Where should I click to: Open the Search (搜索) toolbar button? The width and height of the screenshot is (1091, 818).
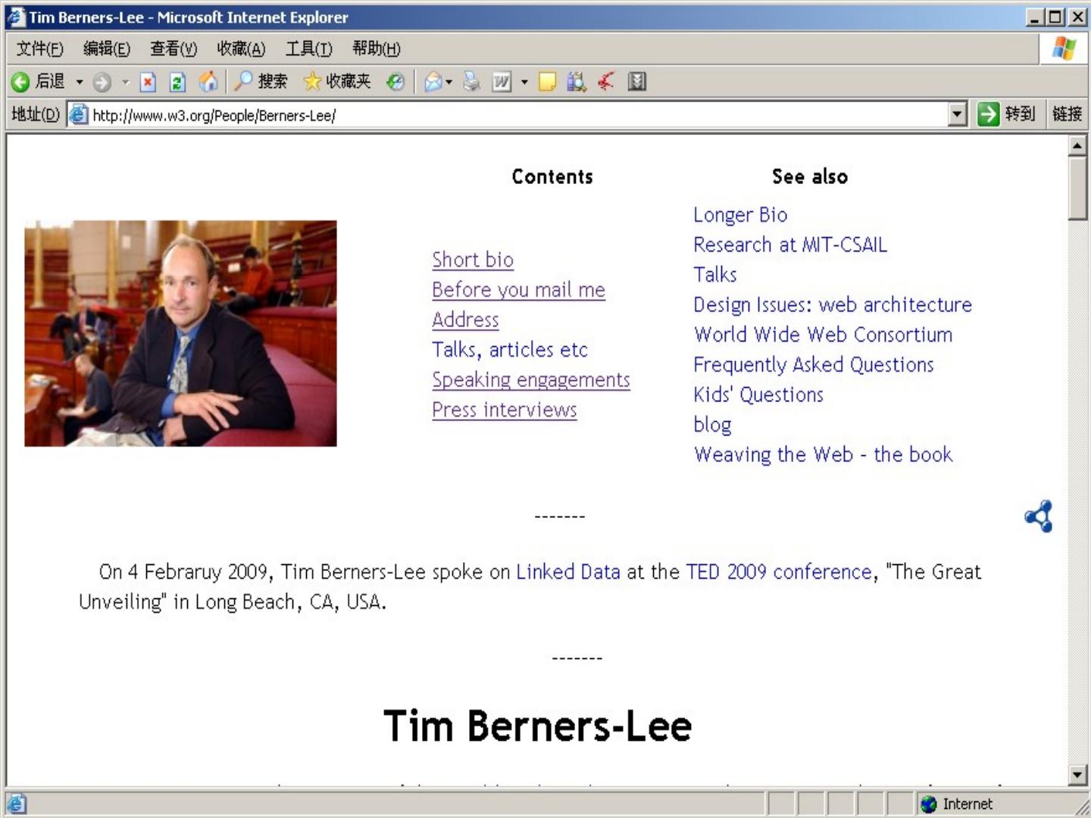261,82
